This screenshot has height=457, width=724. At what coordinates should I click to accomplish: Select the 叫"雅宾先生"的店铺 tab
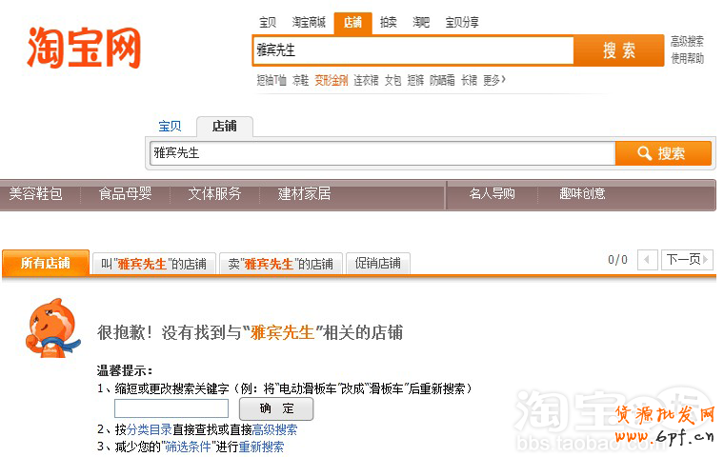point(153,264)
